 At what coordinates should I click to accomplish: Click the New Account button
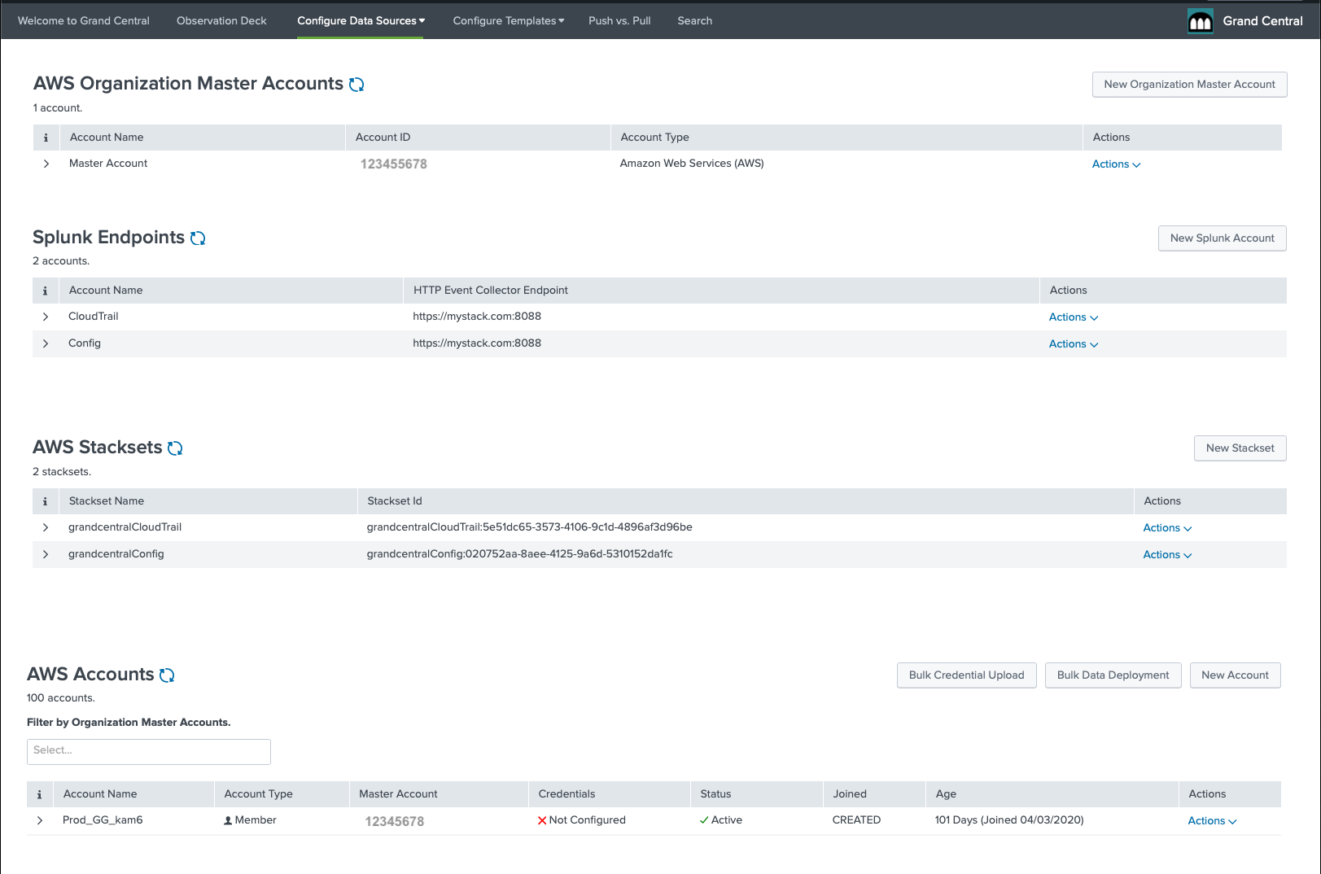[x=1235, y=675]
